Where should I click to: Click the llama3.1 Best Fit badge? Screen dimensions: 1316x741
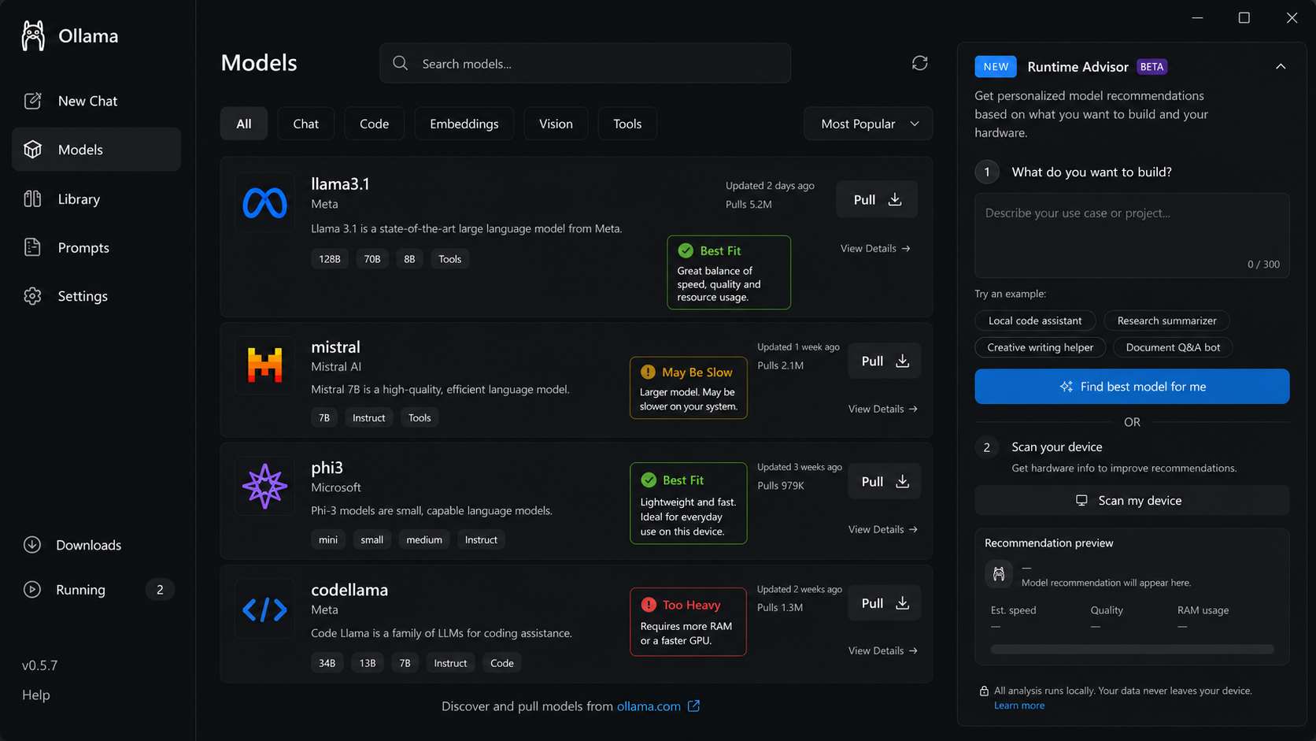coord(729,272)
